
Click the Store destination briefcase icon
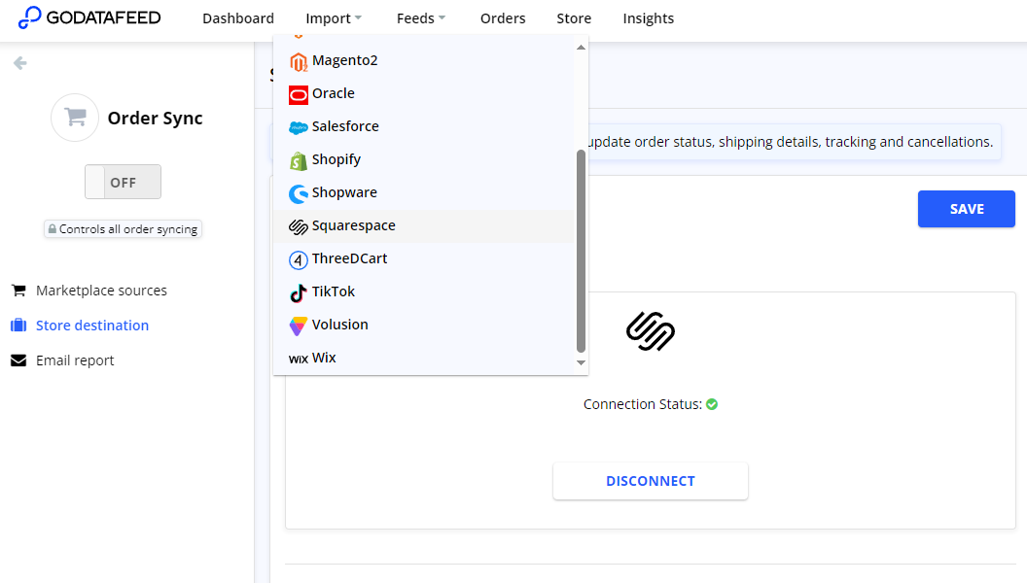18,326
